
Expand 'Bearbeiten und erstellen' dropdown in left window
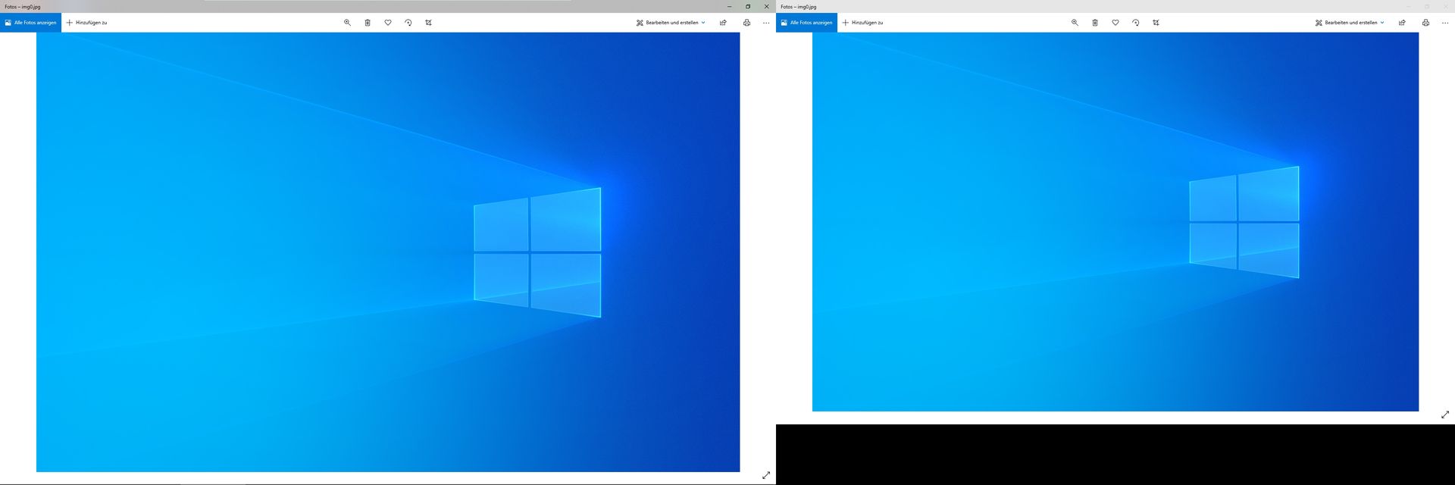click(671, 23)
